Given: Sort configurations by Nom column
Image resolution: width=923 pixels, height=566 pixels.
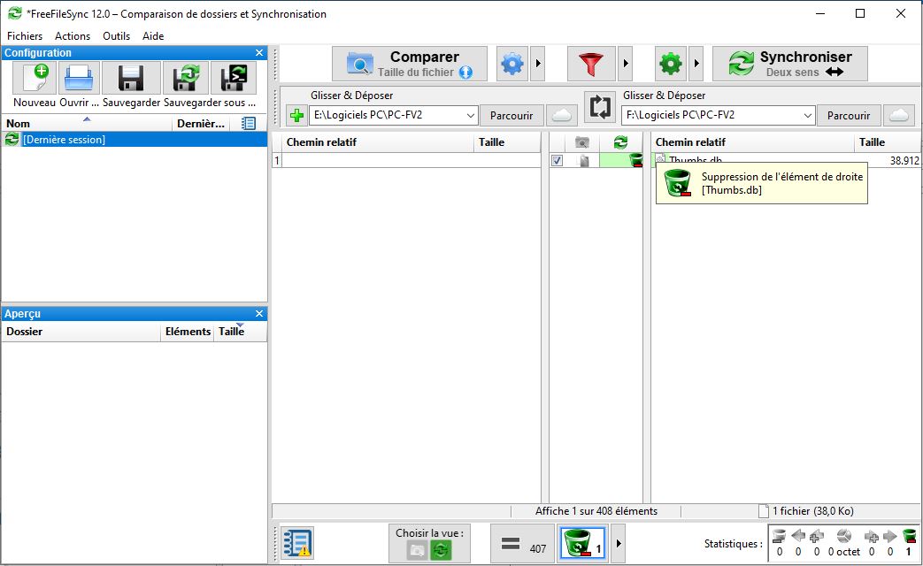Looking at the screenshot, I should coord(87,124).
